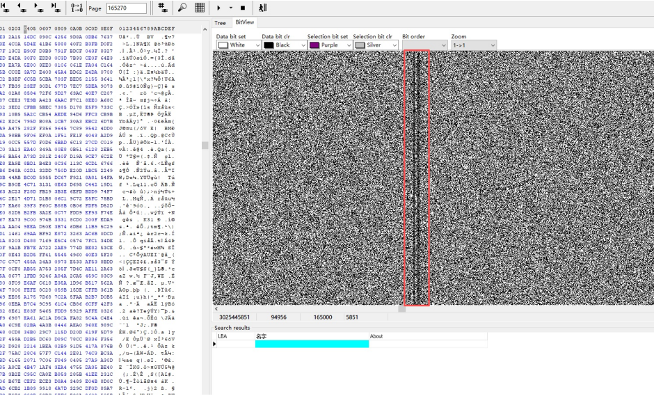Click the status value 94956
The width and height of the screenshot is (654, 403).
(278, 317)
